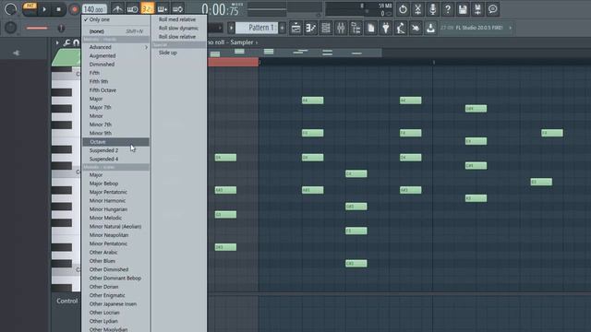Viewport: 591px width, 332px height.
Task: Choose Diminished chord from menu
Action: pos(115,65)
